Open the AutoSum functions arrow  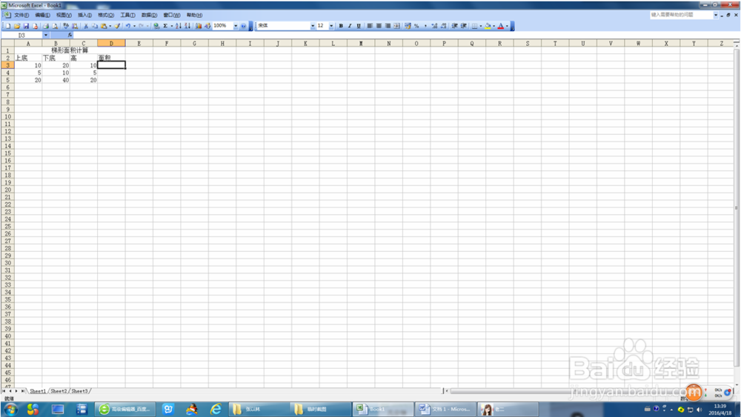[x=172, y=26]
